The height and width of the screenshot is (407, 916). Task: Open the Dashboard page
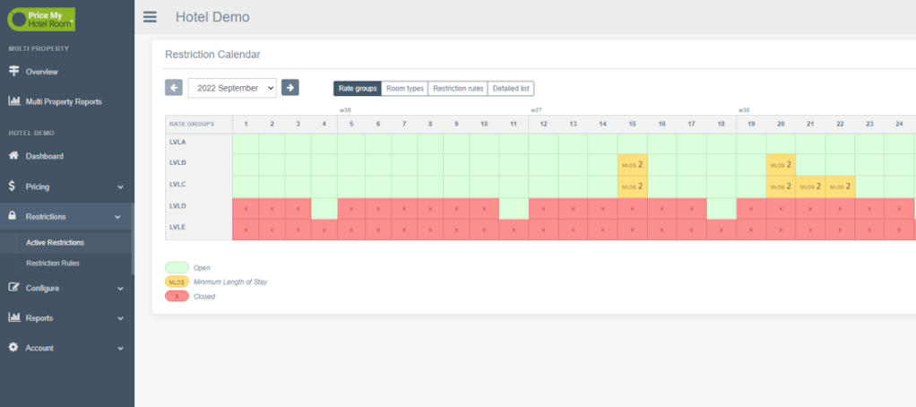[44, 156]
